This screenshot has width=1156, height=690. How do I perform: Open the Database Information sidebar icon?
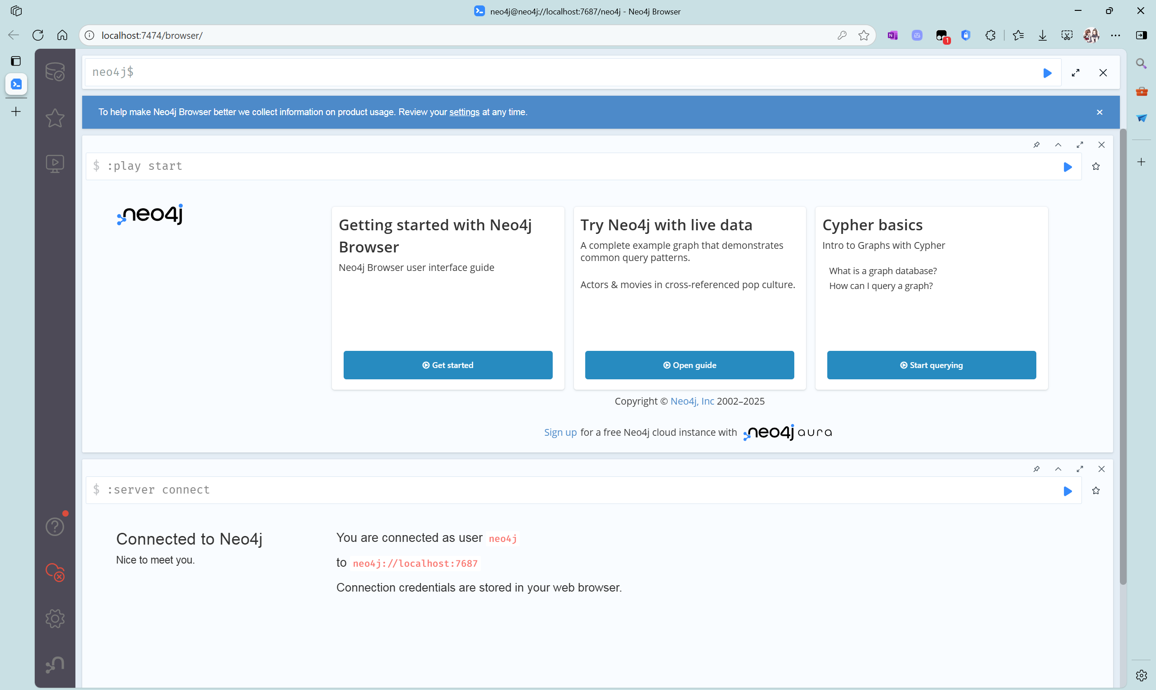coord(55,72)
